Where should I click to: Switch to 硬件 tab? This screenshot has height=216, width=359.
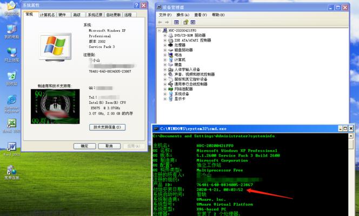click(63, 15)
